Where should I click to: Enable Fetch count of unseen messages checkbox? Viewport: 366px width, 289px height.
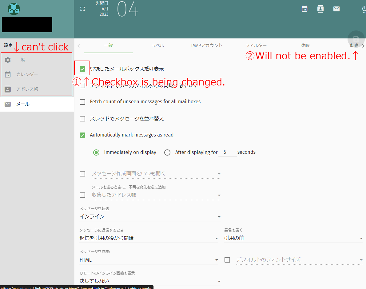(82, 102)
